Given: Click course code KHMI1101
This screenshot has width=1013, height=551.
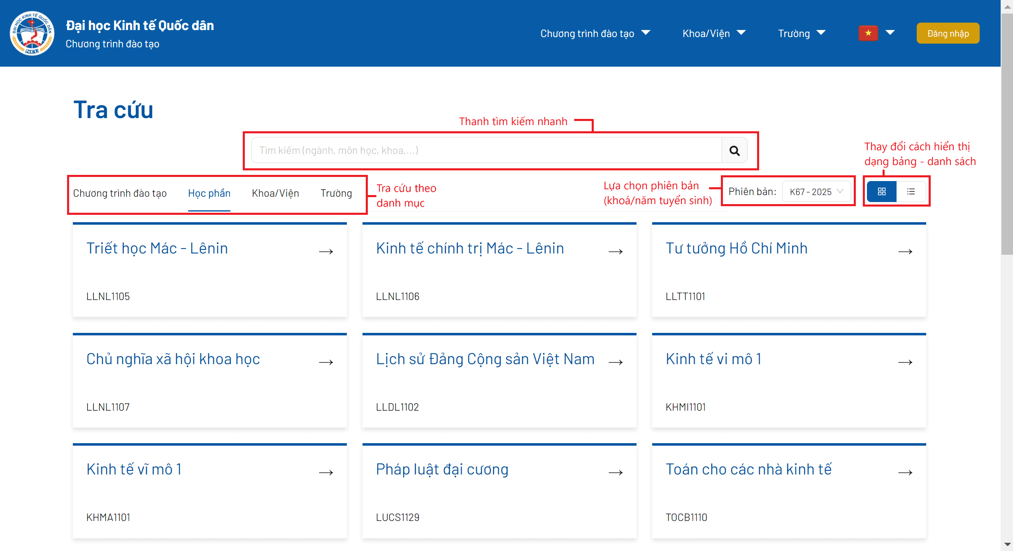Looking at the screenshot, I should [686, 407].
